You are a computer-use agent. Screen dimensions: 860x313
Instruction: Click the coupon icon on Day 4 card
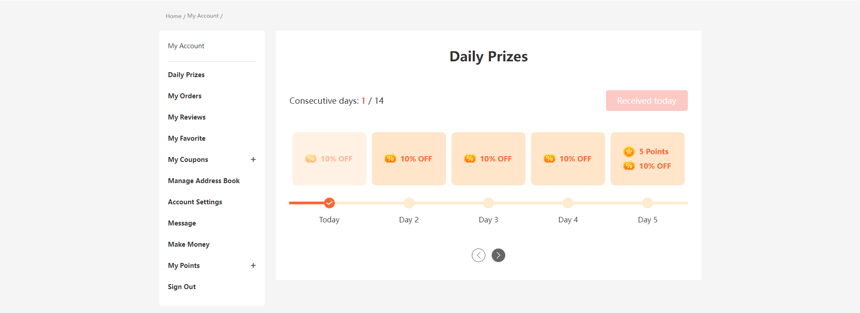click(550, 159)
